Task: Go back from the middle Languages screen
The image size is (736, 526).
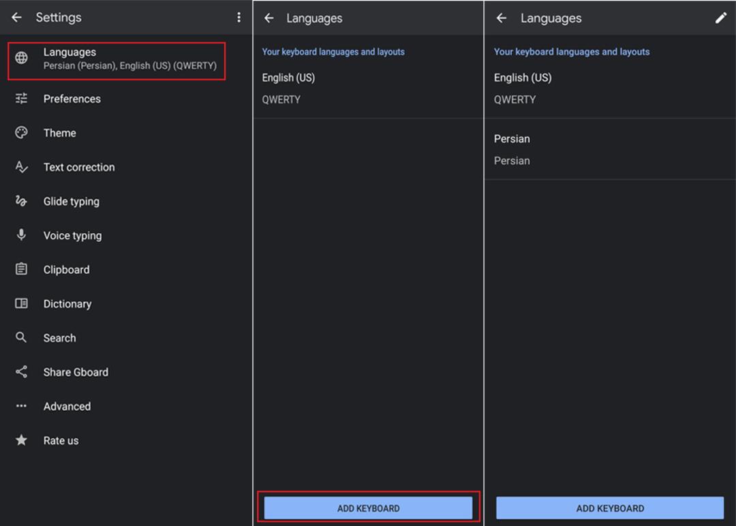Action: (x=269, y=18)
